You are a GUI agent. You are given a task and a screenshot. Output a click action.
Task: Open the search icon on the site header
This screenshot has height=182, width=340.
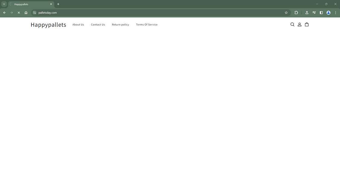click(292, 24)
